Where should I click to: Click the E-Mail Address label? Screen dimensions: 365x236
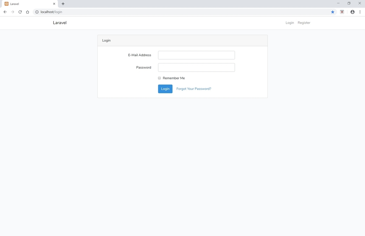click(x=140, y=55)
